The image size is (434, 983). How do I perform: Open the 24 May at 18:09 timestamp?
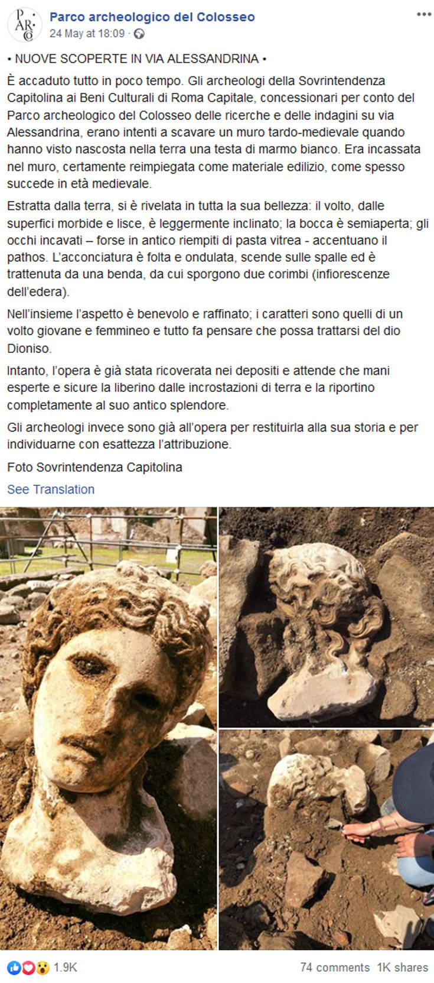tap(87, 34)
